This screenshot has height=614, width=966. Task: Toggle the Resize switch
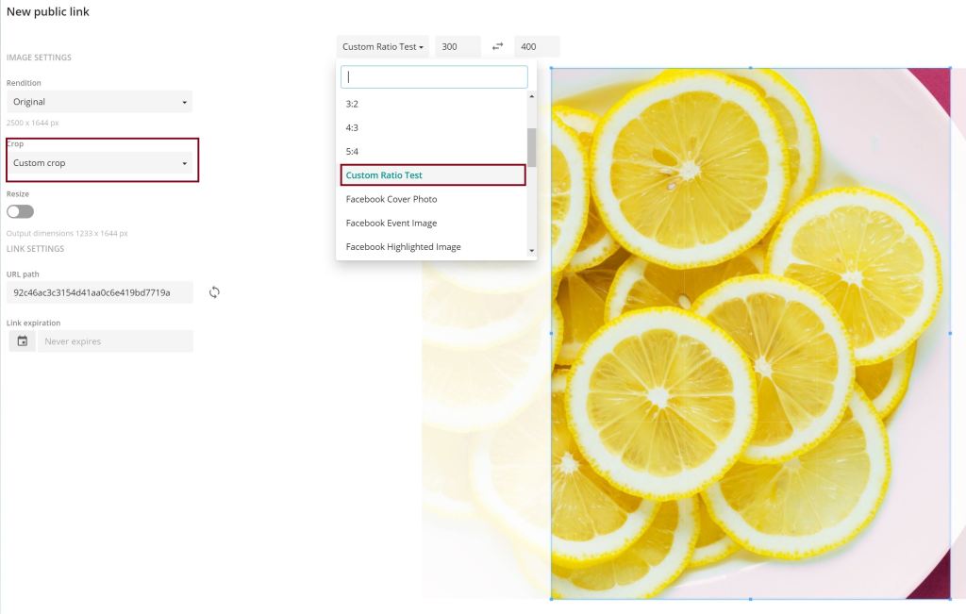[20, 211]
